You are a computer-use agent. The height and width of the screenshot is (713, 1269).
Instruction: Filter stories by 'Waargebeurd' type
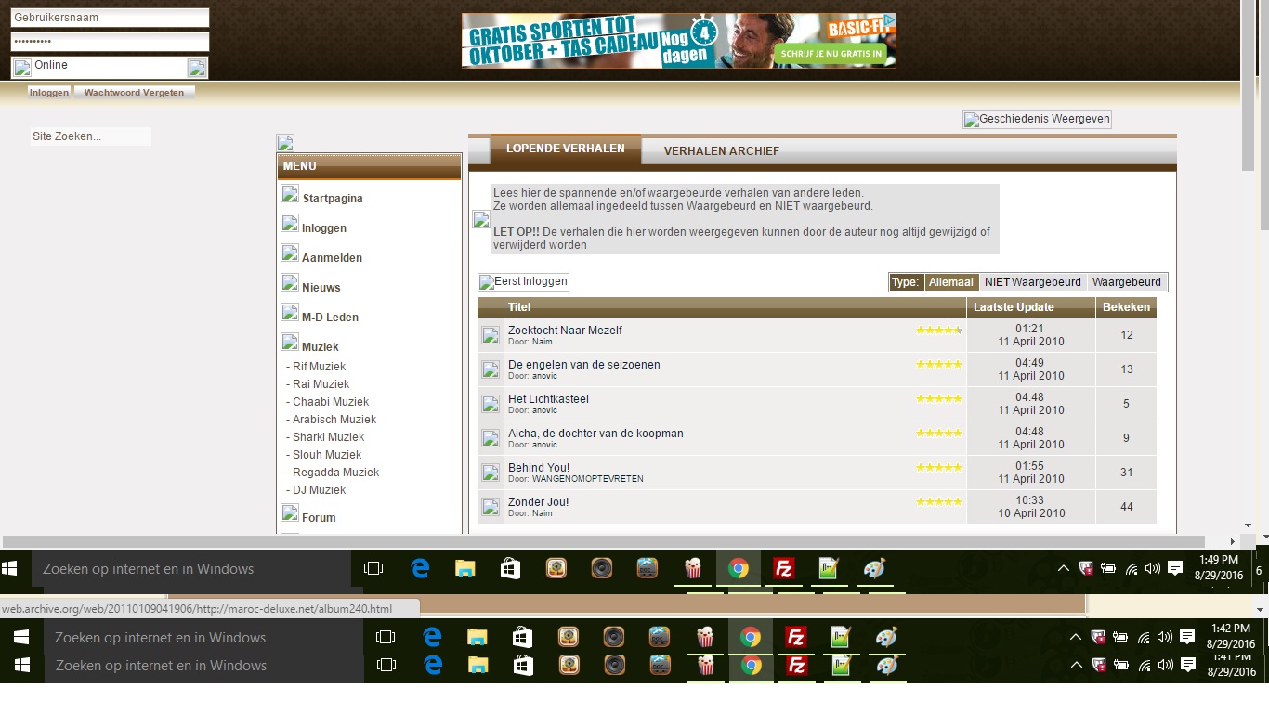click(x=1126, y=282)
